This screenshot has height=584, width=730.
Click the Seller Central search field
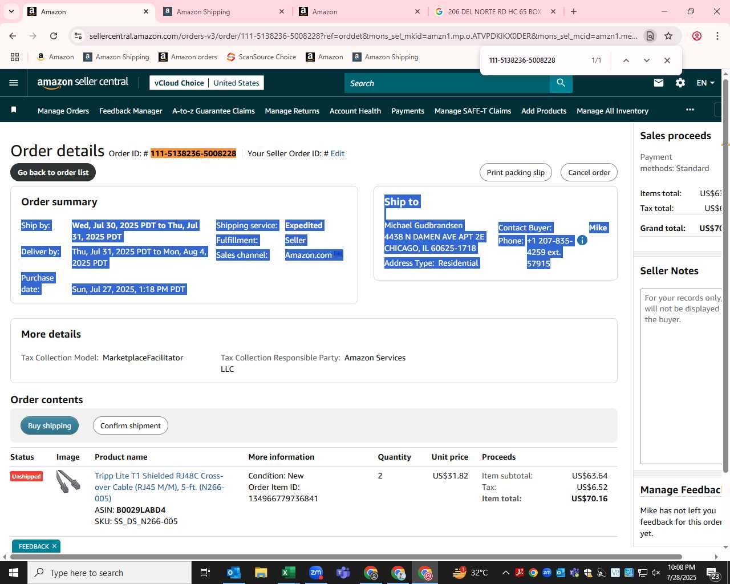click(x=447, y=83)
